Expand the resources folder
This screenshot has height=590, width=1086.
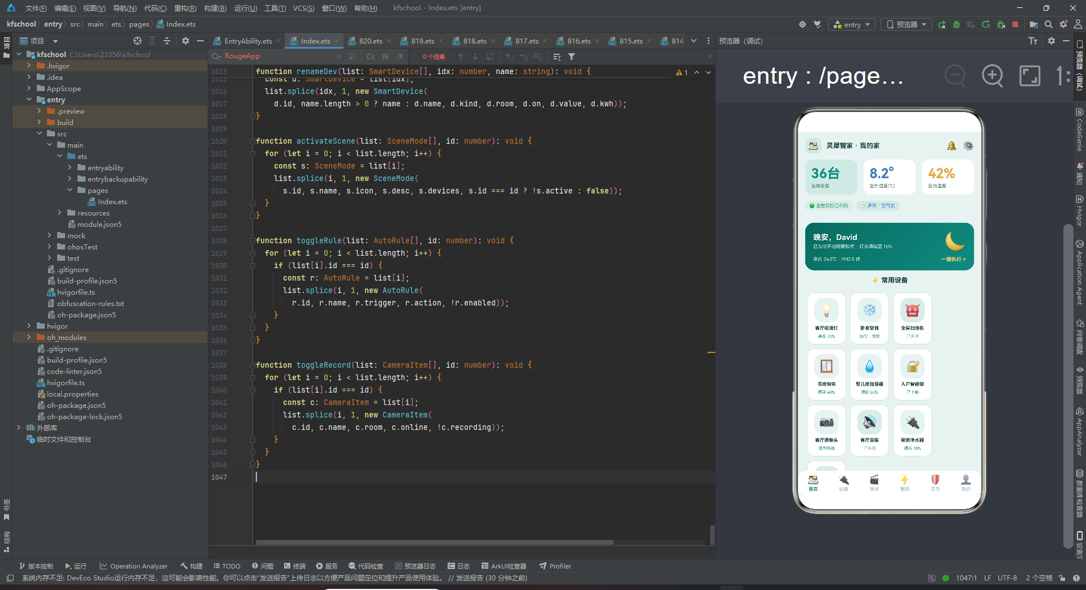(x=59, y=213)
